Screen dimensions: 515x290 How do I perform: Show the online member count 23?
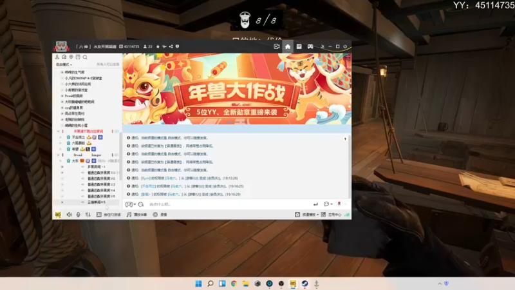pyautogui.click(x=148, y=46)
